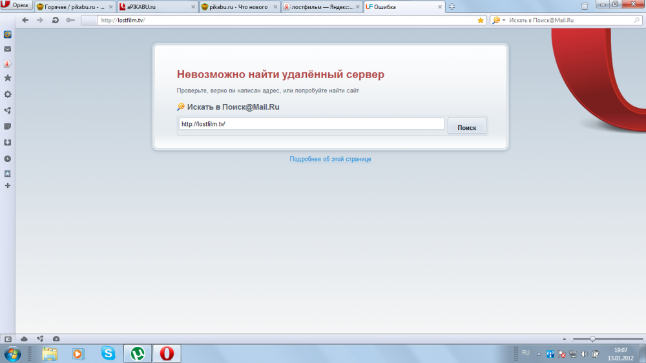
Task: Switch to the 'pikabu.ru - Что нового' tab
Action: click(238, 6)
